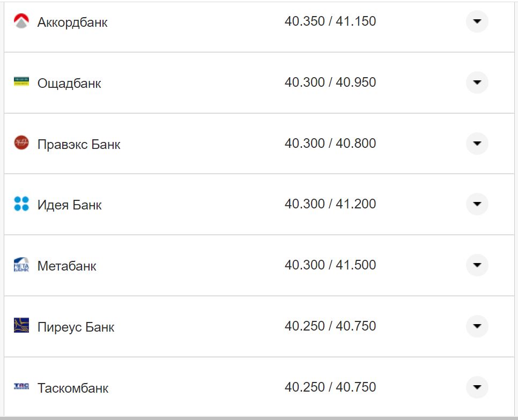Viewport: 518px width, 420px height.
Task: Click the Пиреус Банк logo icon
Action: click(x=21, y=325)
